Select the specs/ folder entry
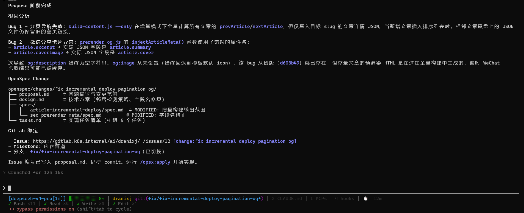Viewport: 524px width, 213px height. [27, 105]
